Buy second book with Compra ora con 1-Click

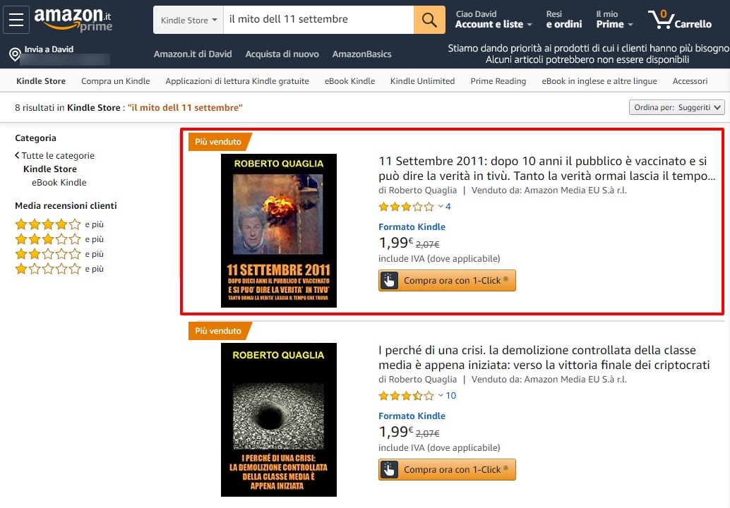(x=447, y=469)
